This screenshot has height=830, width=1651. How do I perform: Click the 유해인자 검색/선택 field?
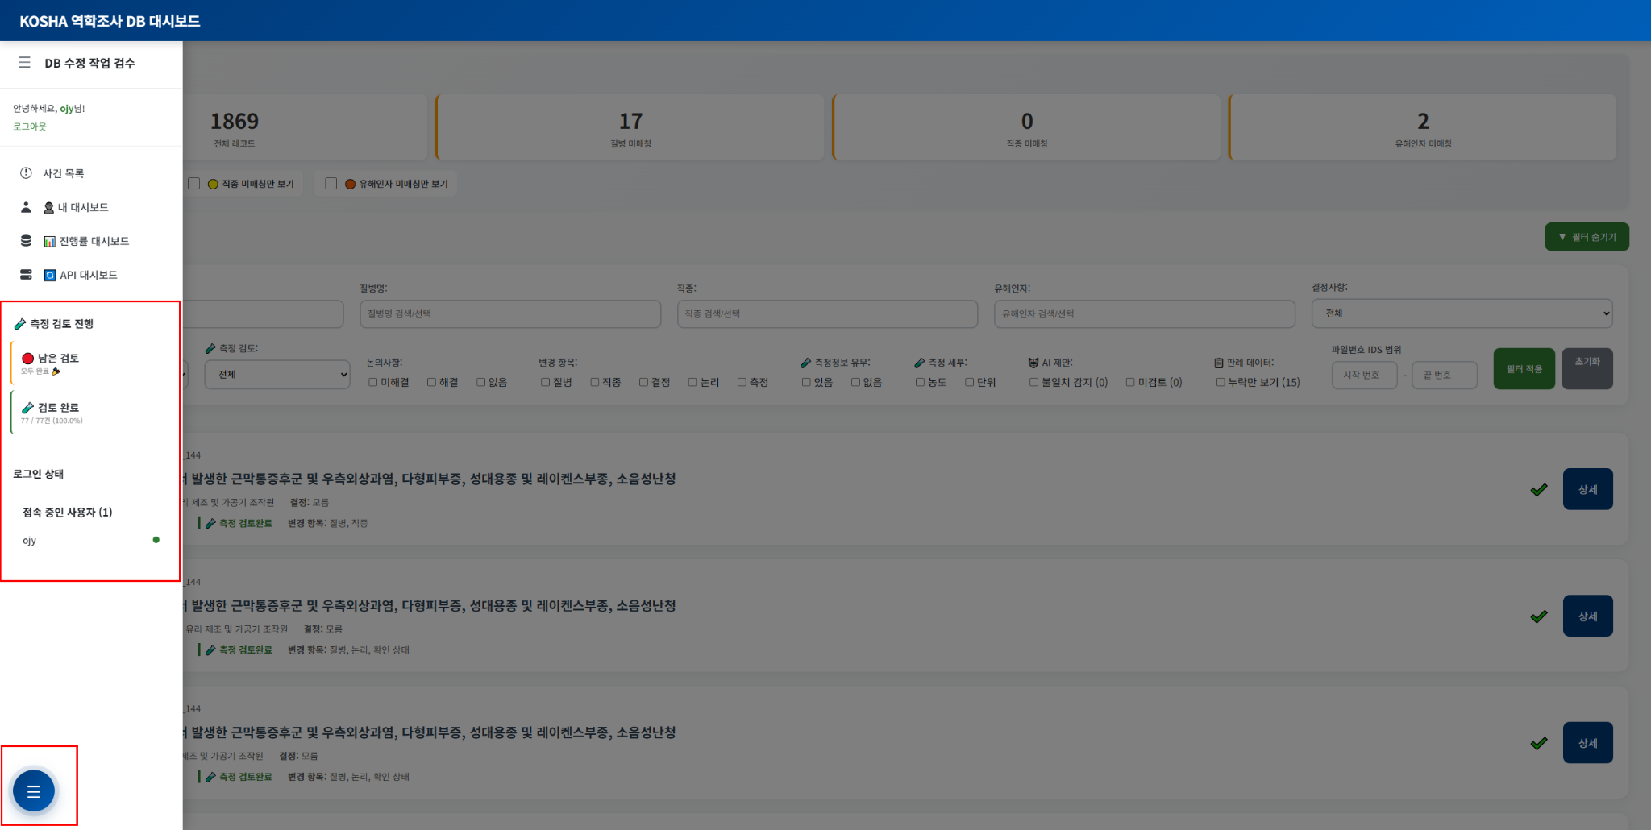(1145, 313)
